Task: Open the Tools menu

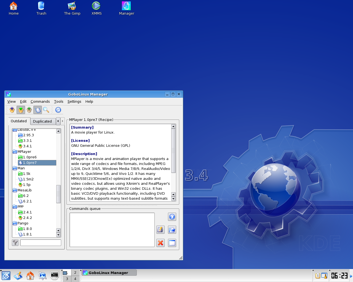Action: 59,102
